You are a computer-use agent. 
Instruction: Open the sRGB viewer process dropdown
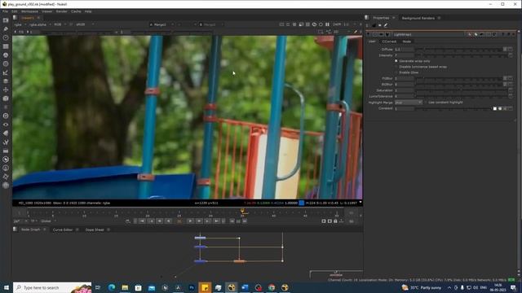tap(85, 24)
